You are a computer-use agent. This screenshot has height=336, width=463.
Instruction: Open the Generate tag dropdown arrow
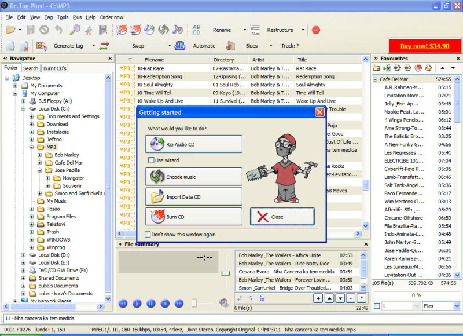click(94, 46)
